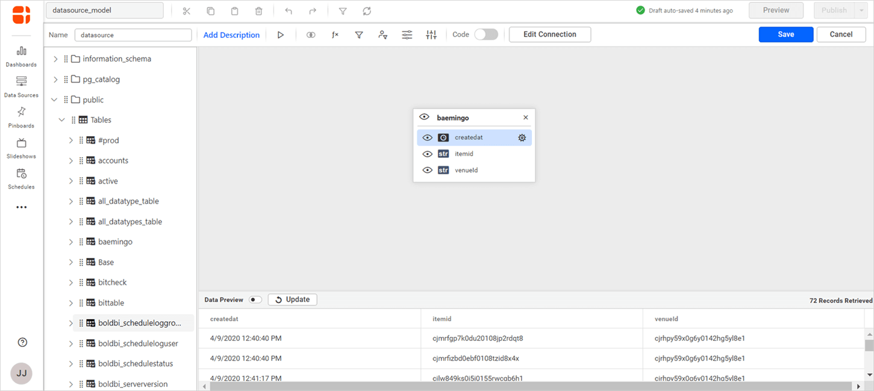
Task: Open the query settings sliders icon
Action: click(407, 35)
